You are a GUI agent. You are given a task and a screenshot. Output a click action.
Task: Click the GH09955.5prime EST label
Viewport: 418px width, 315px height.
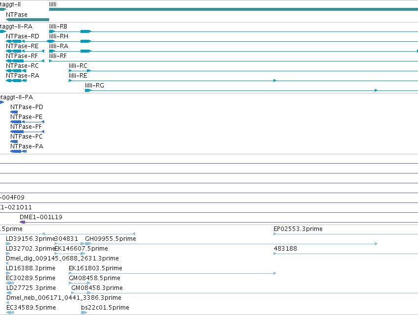[x=111, y=239]
